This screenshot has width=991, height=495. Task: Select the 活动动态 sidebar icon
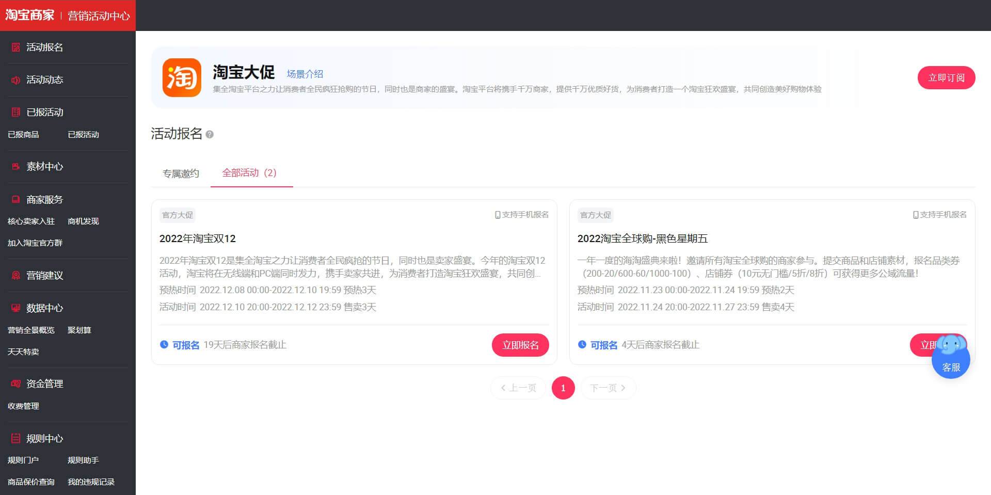click(14, 80)
